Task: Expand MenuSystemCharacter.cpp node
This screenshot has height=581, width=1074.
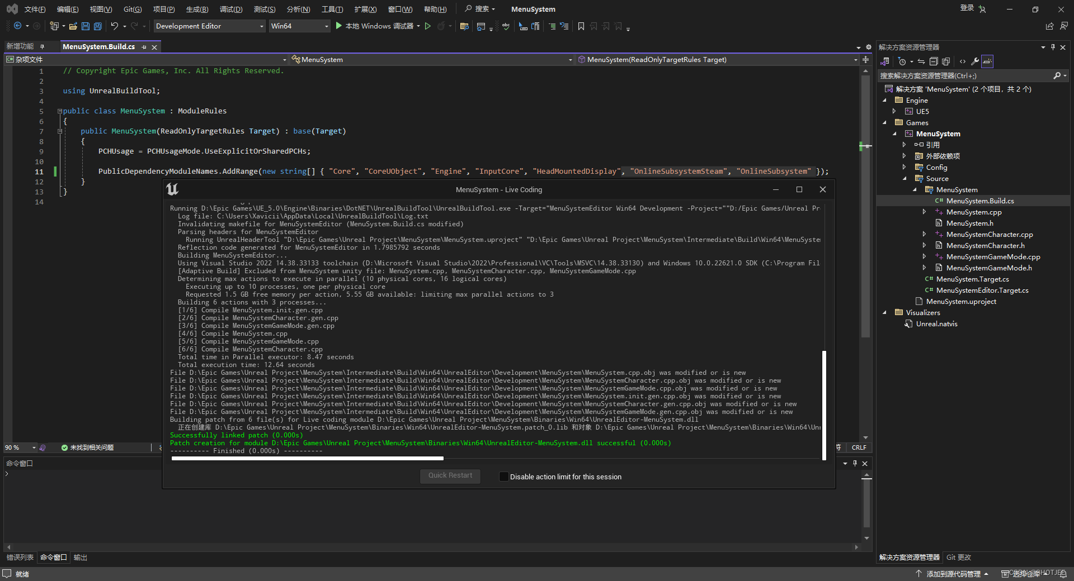Action: (x=924, y=235)
